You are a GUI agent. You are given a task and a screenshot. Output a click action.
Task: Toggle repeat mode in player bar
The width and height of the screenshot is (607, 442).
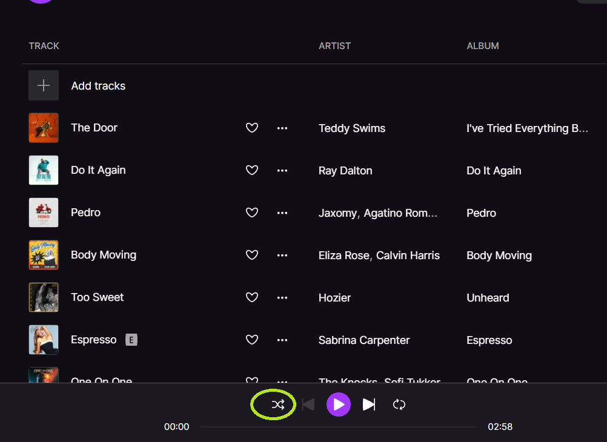(x=399, y=405)
